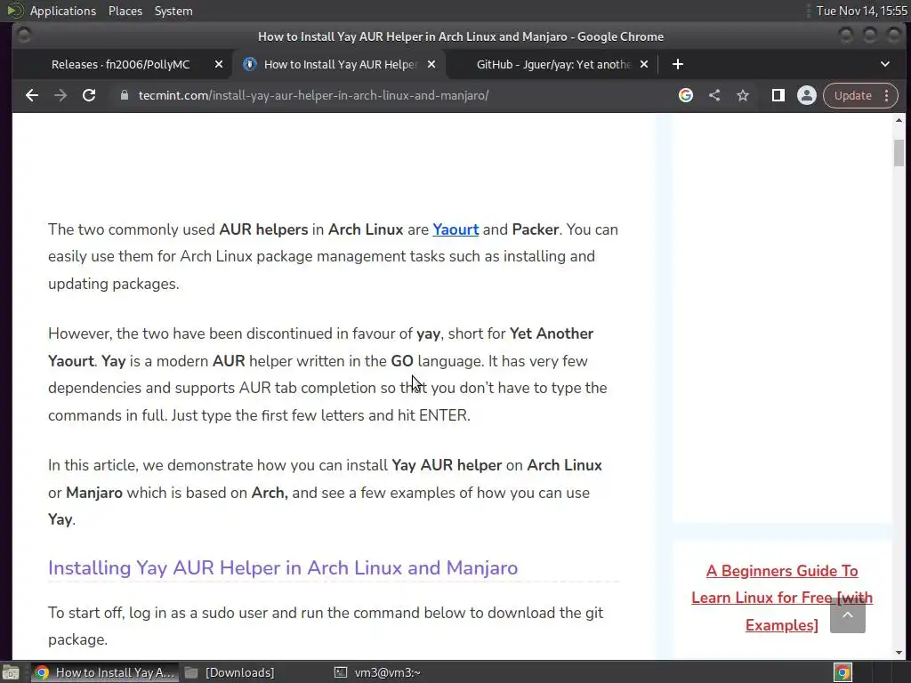This screenshot has width=911, height=683.
Task: Close the Releases fn2006/PollyMC tab
Action: [219, 64]
